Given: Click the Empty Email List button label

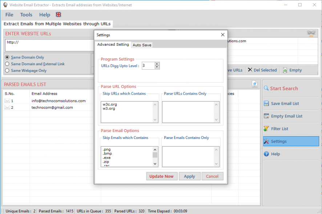Looking at the screenshot, I should pyautogui.click(x=287, y=116).
